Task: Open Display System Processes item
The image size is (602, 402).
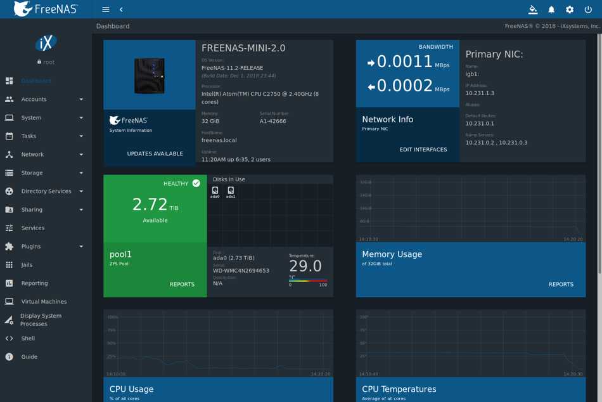Action: (46, 320)
